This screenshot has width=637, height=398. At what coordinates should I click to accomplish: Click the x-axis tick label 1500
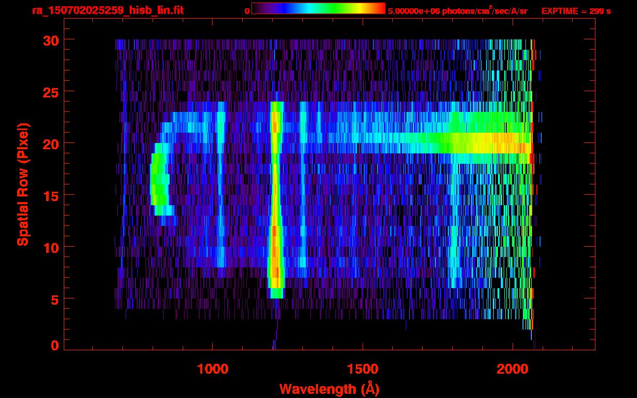(x=363, y=369)
